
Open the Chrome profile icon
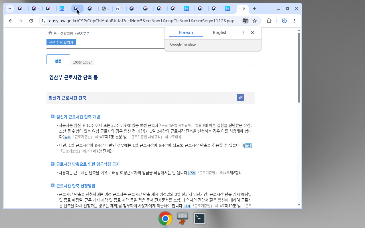pos(284,21)
